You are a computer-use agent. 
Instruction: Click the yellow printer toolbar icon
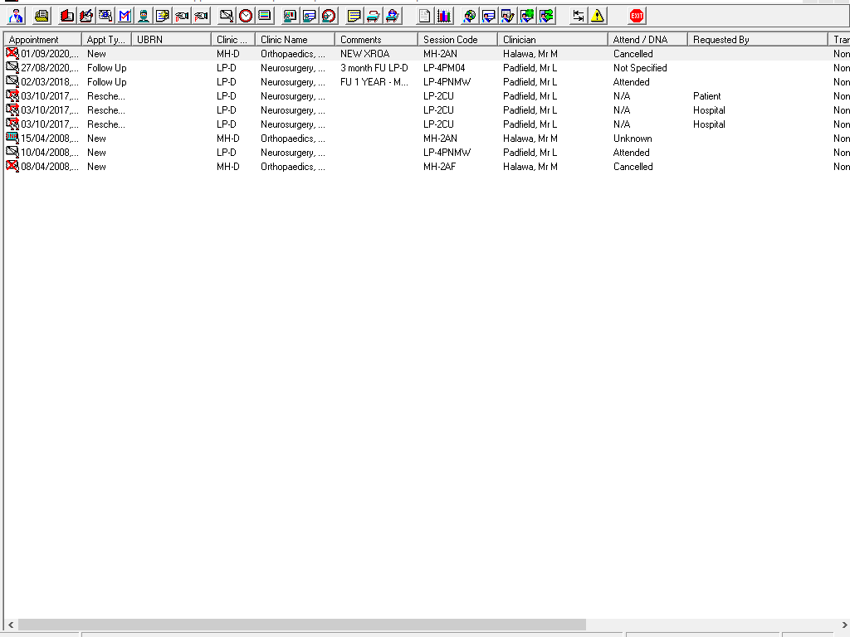[x=42, y=16]
